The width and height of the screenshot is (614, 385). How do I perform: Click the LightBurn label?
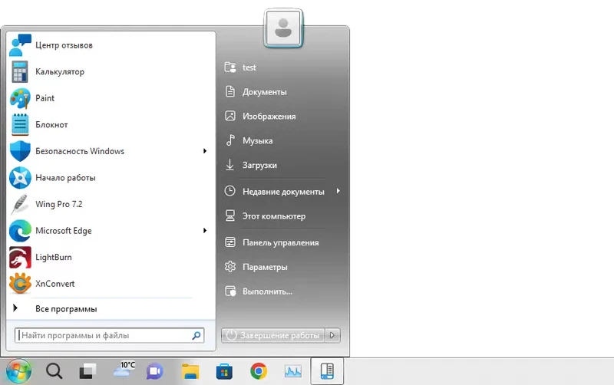point(53,257)
